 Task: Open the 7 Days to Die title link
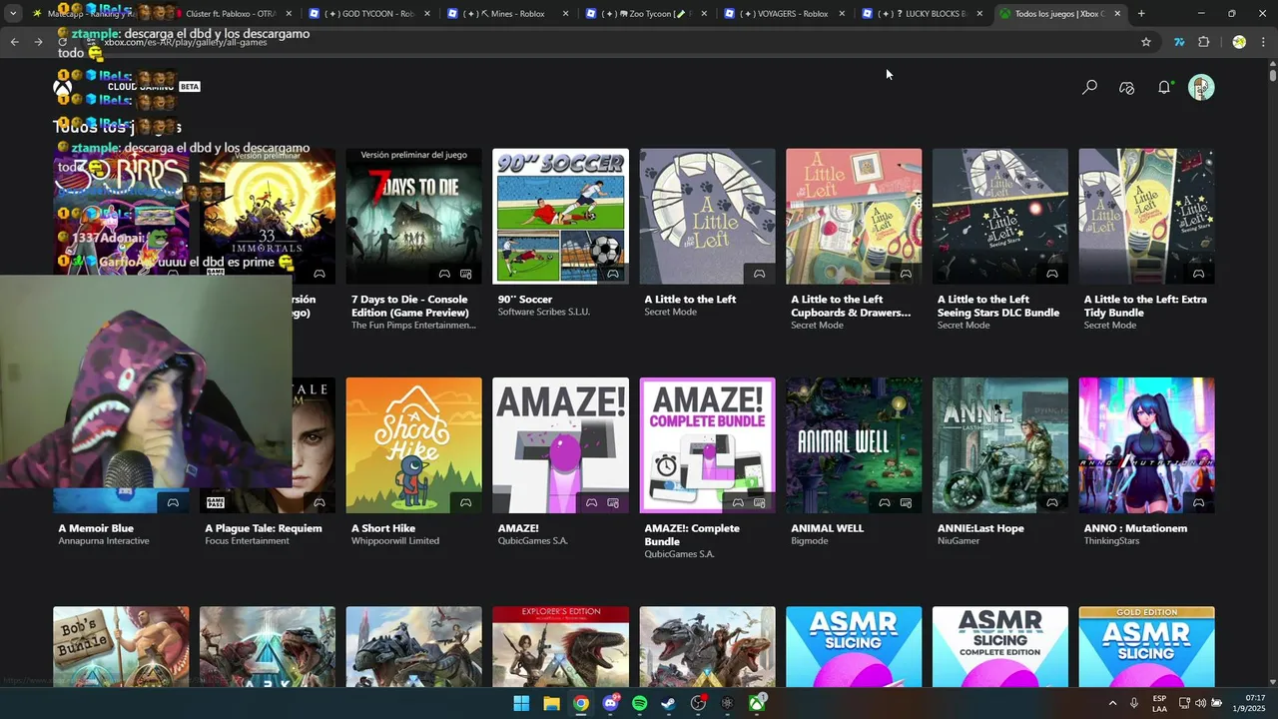click(x=409, y=306)
